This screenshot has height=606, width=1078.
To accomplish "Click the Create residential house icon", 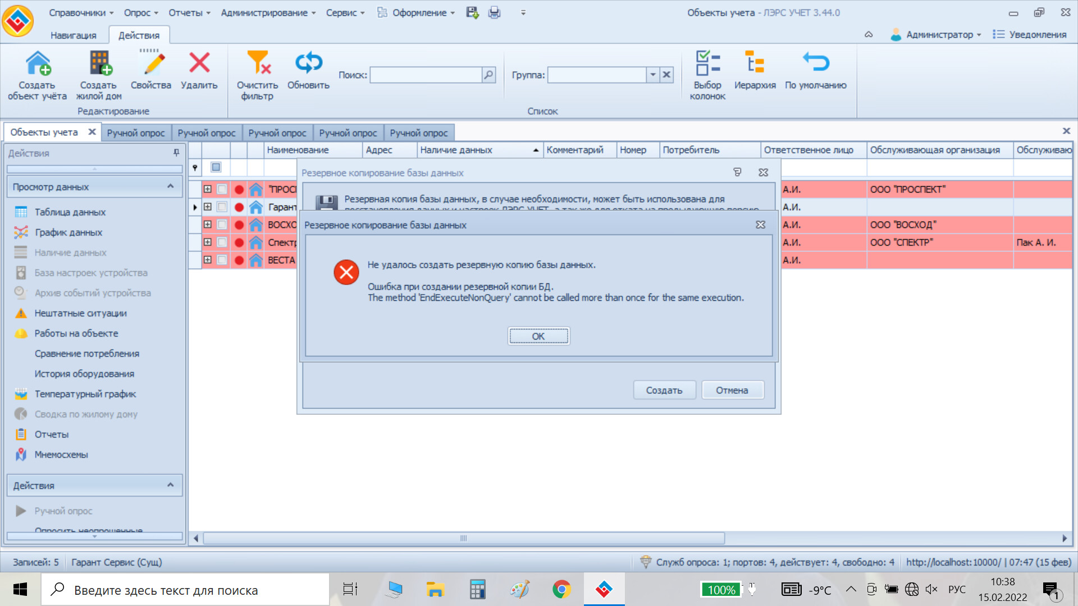I will [x=100, y=63].
